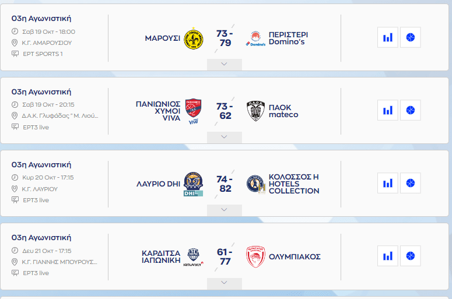Open statistics icon for Lavrio vs Kolossos game
Image resolution: width=452 pixels, height=299 pixels.
coord(387,183)
